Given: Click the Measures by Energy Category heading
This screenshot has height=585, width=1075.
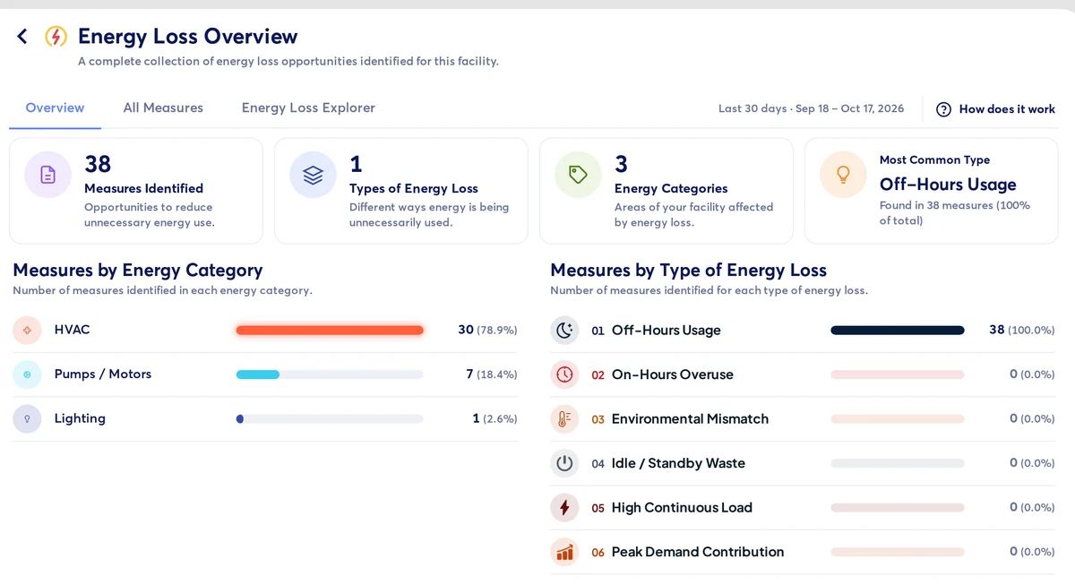Looking at the screenshot, I should point(138,270).
